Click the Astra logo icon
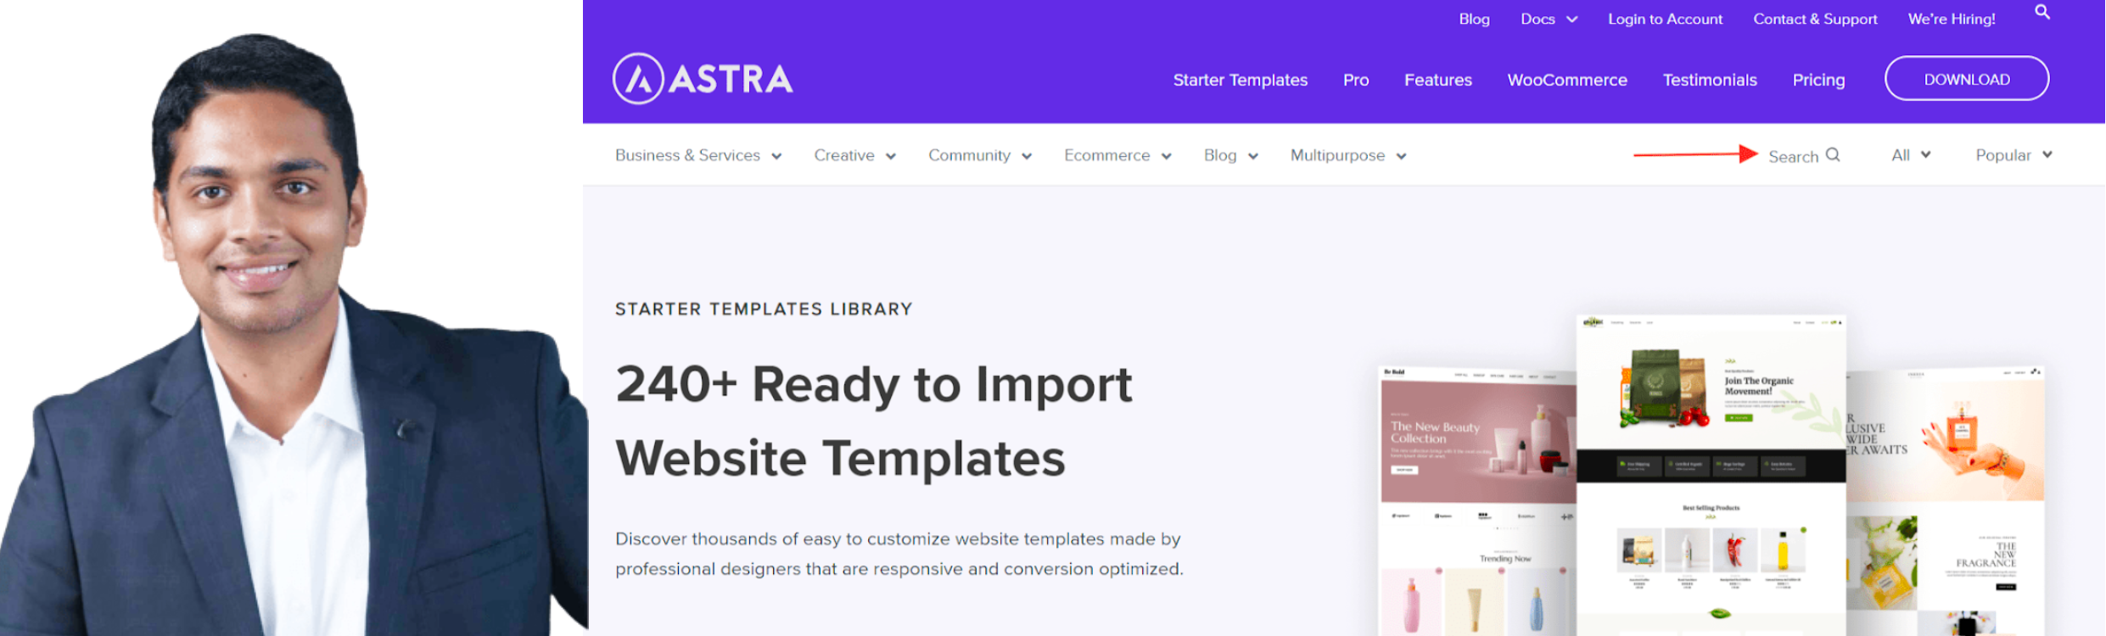The image size is (2106, 636). coord(638,79)
